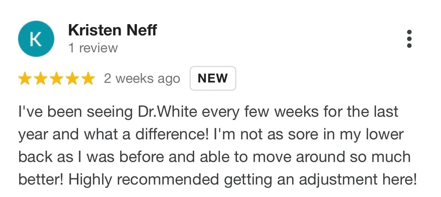View the reviewer's "1 review" count
Screen dimensions: 441x197
pyautogui.click(x=93, y=48)
